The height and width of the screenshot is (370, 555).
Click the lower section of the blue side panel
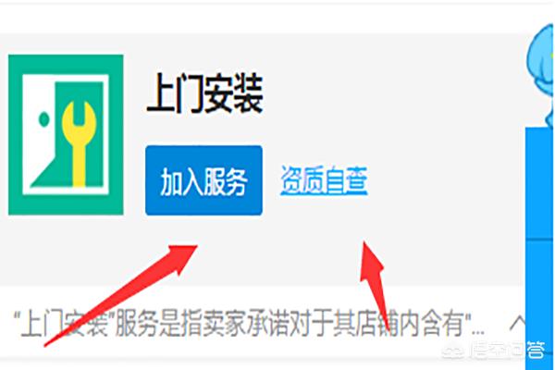click(539, 304)
